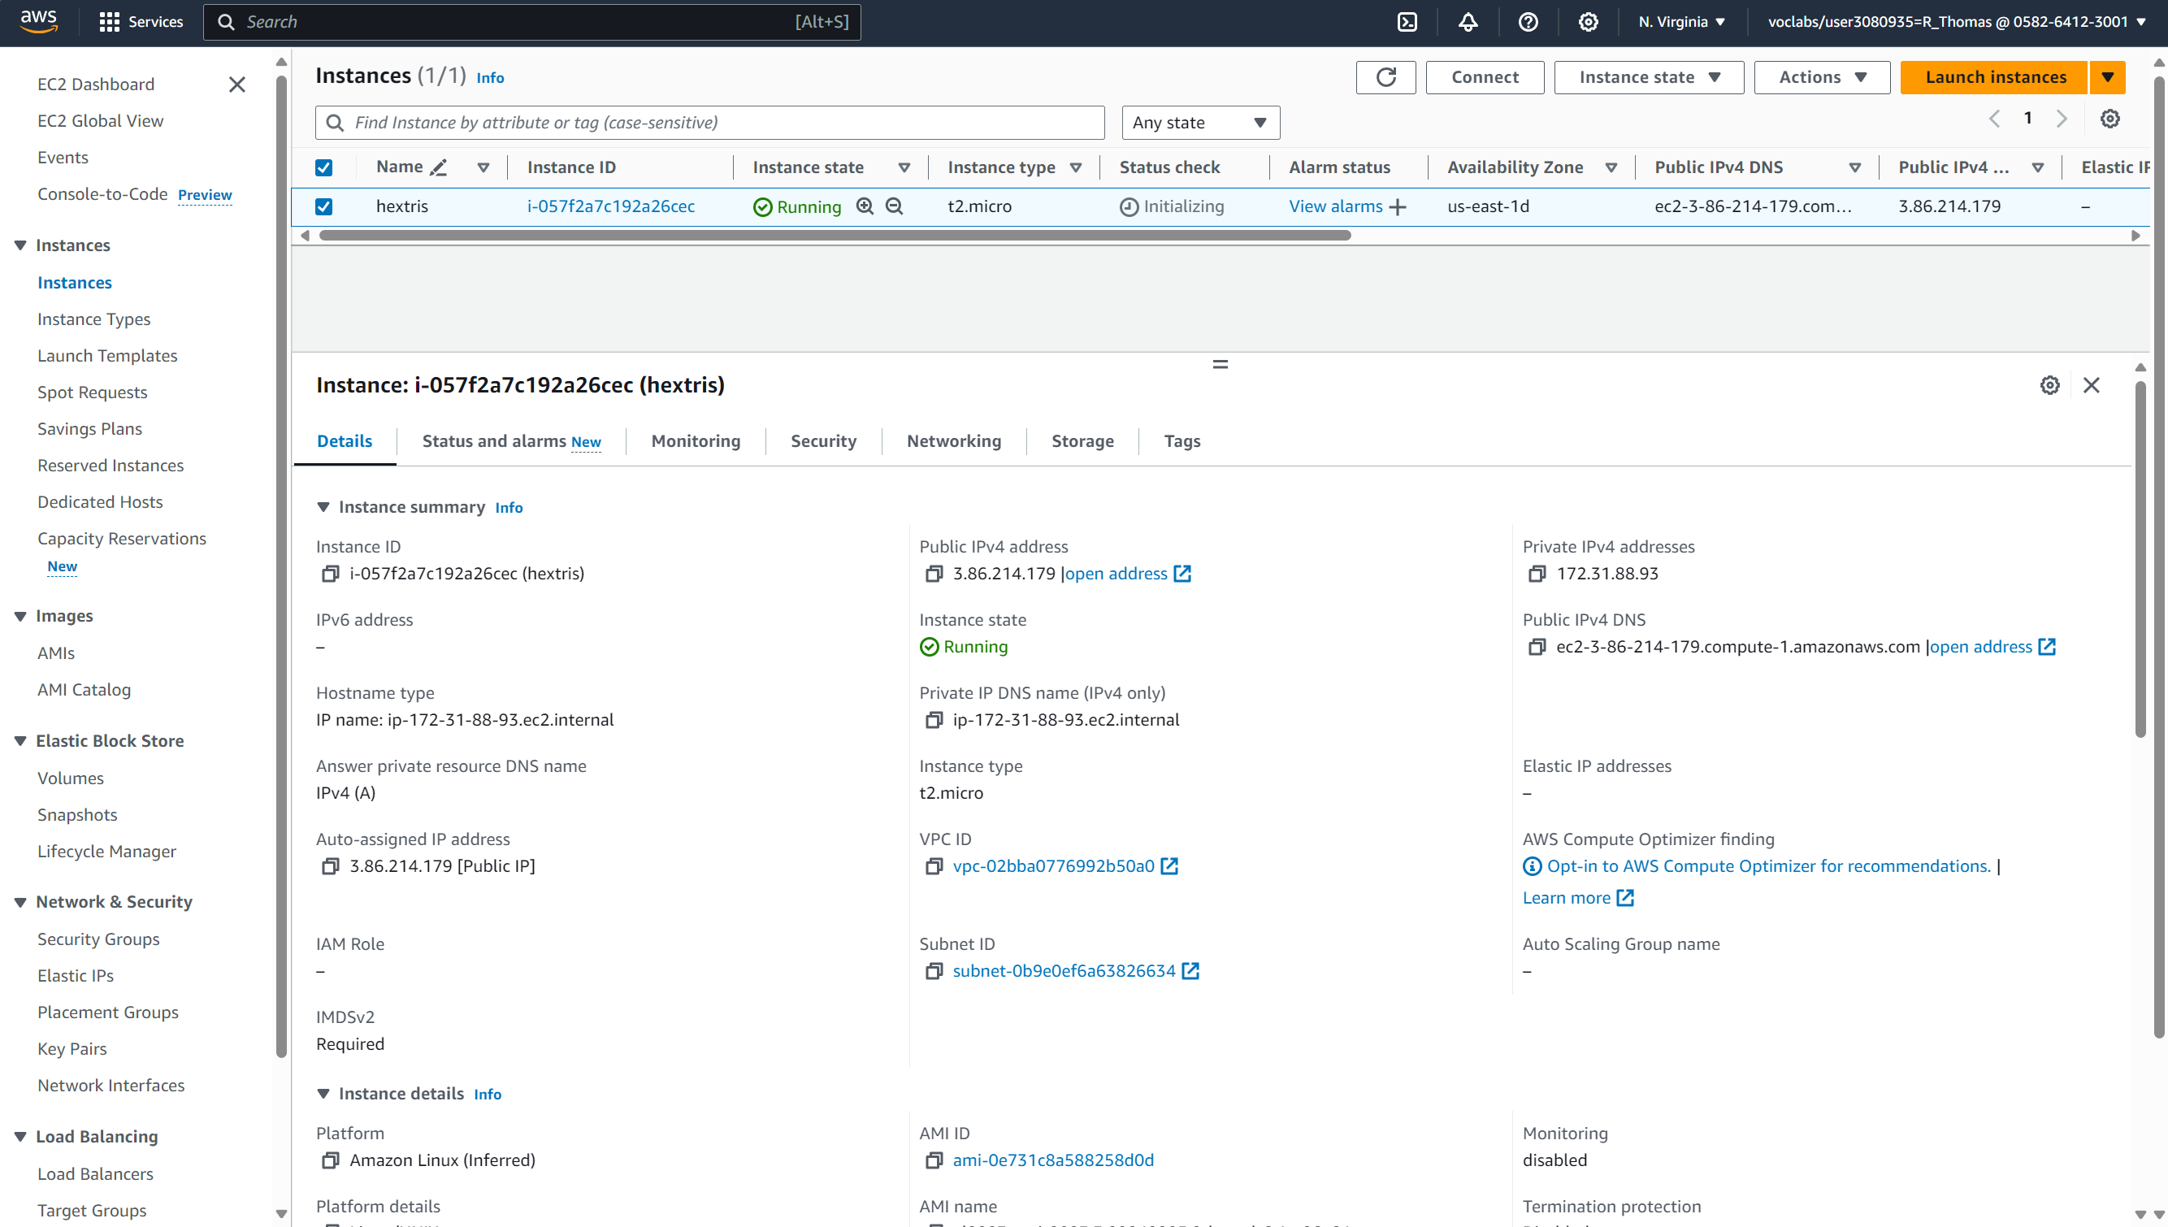Collapse the Instance summary section
The height and width of the screenshot is (1227, 2168).
[x=323, y=507]
